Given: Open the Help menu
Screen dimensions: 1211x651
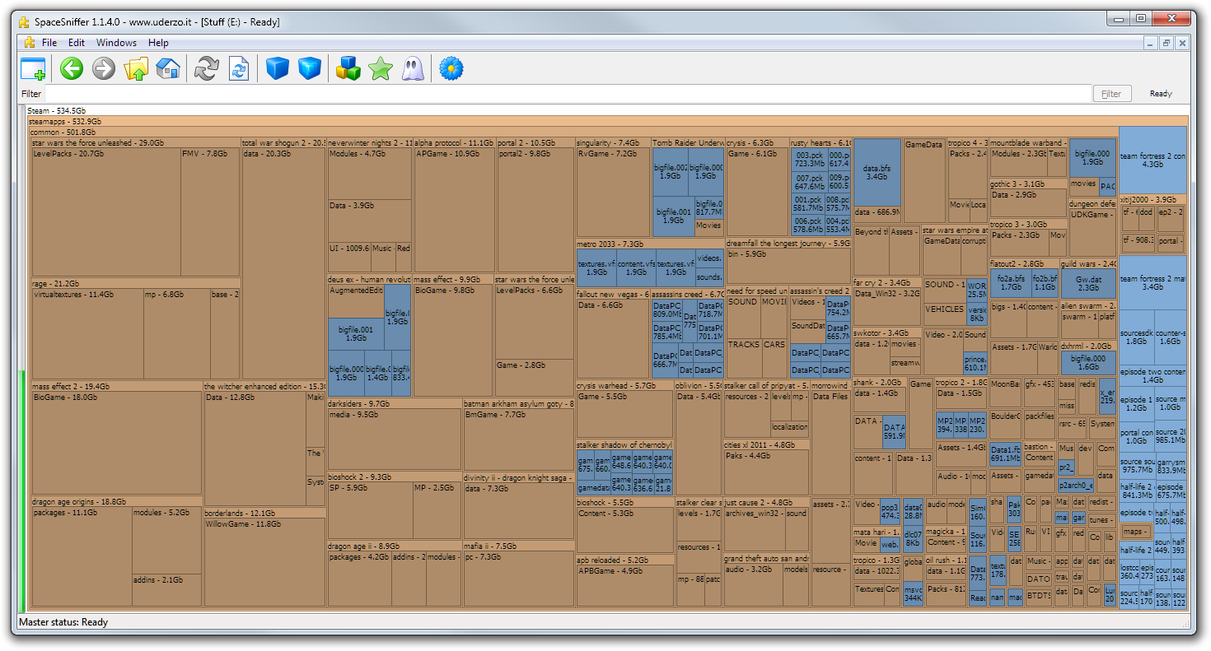Looking at the screenshot, I should pyautogui.click(x=158, y=43).
